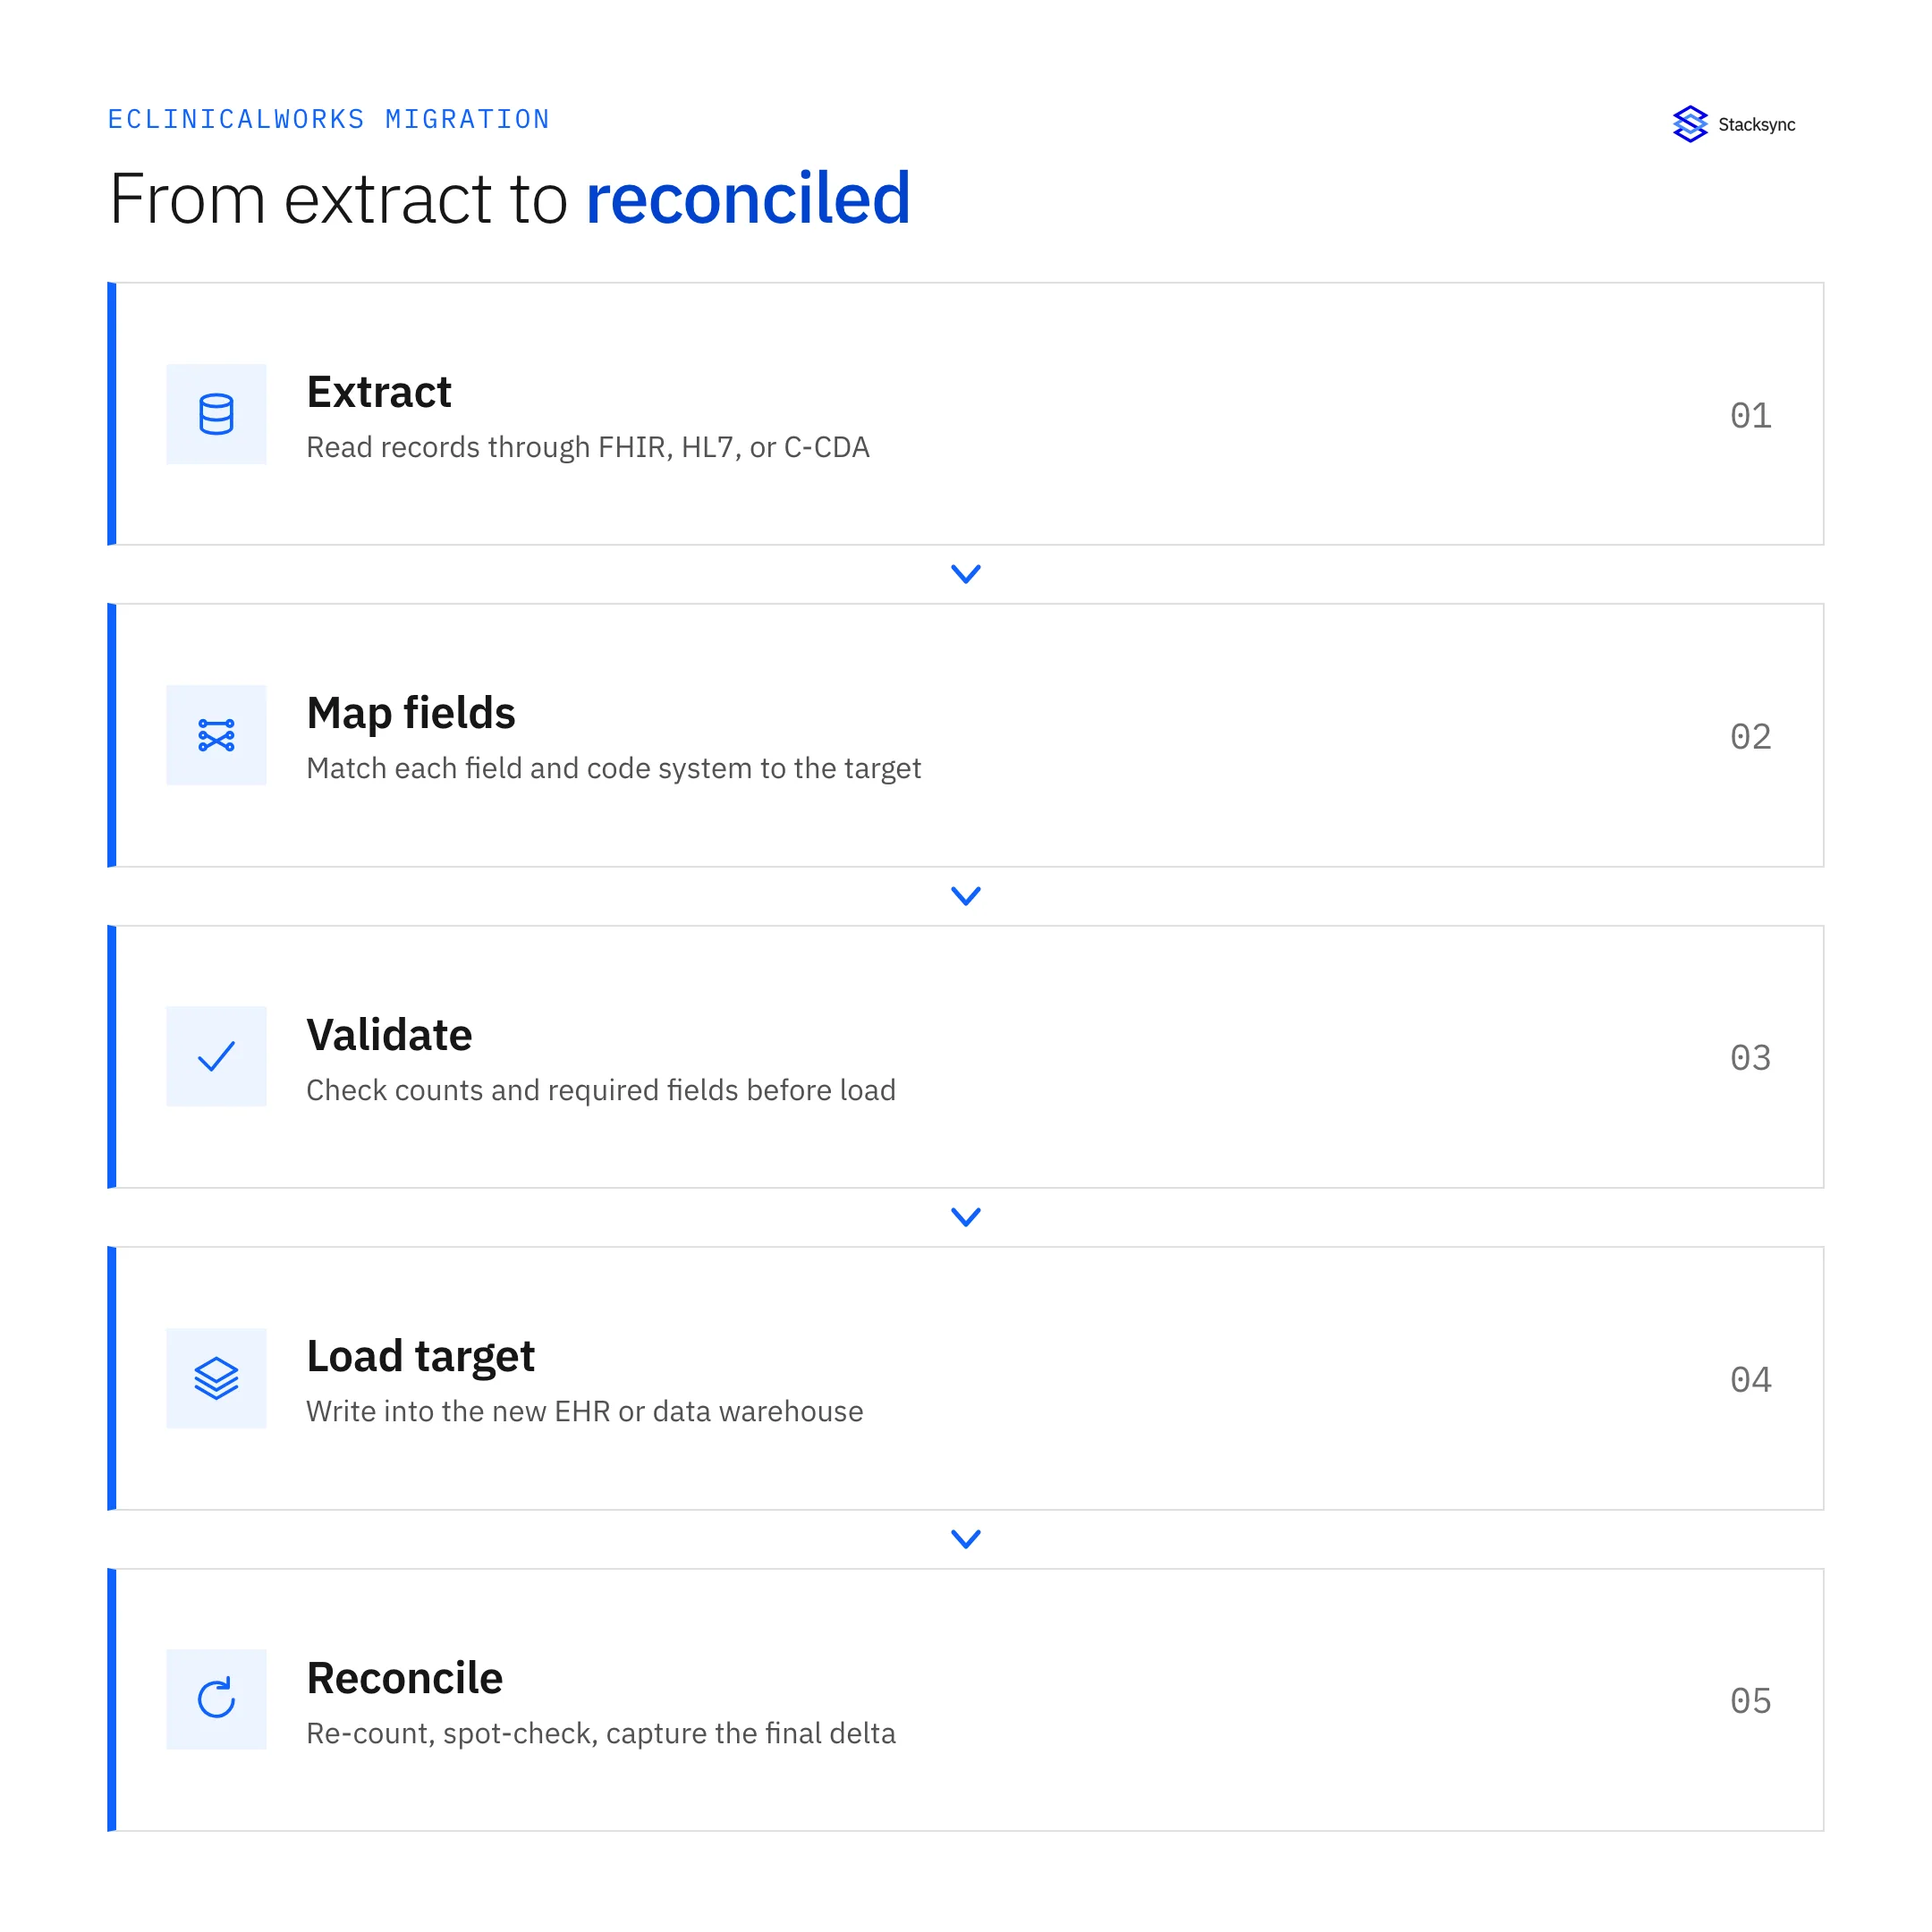1932x1932 pixels.
Task: Select the field mapping icon beside Map fields
Action: click(216, 735)
